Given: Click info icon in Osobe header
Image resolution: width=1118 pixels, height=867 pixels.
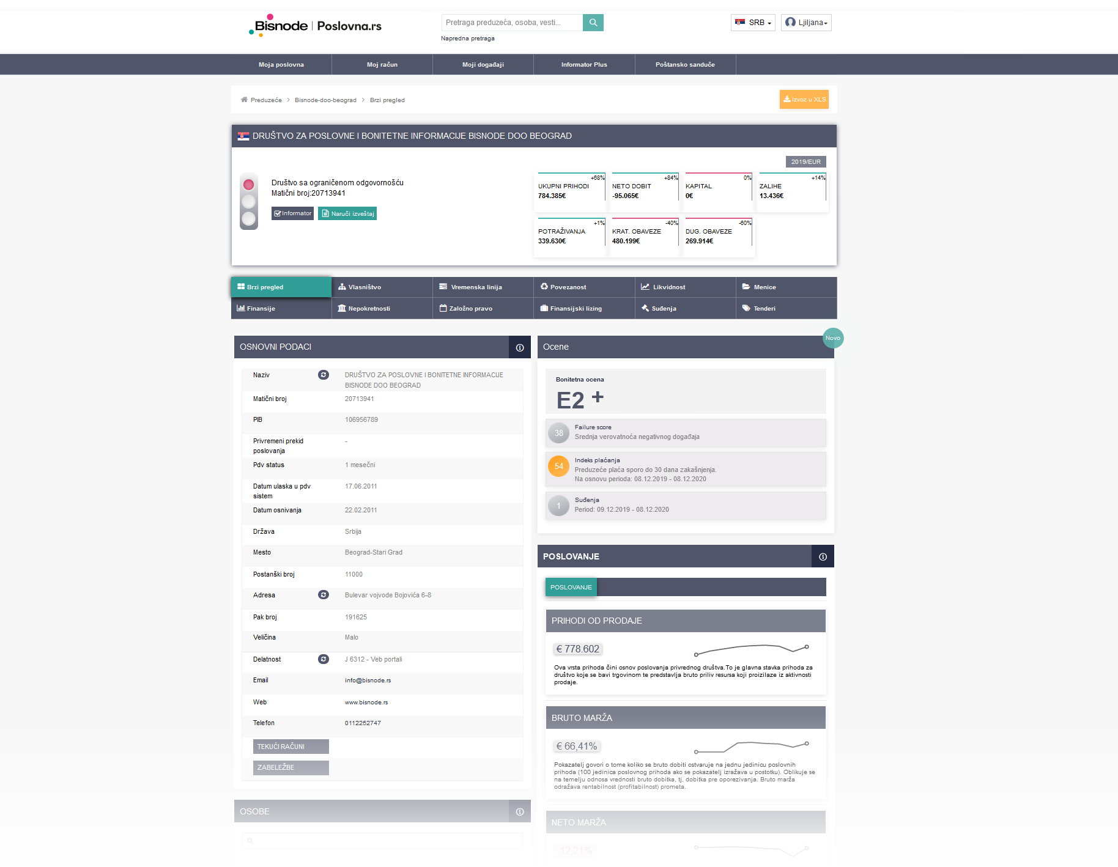Looking at the screenshot, I should 520,811.
